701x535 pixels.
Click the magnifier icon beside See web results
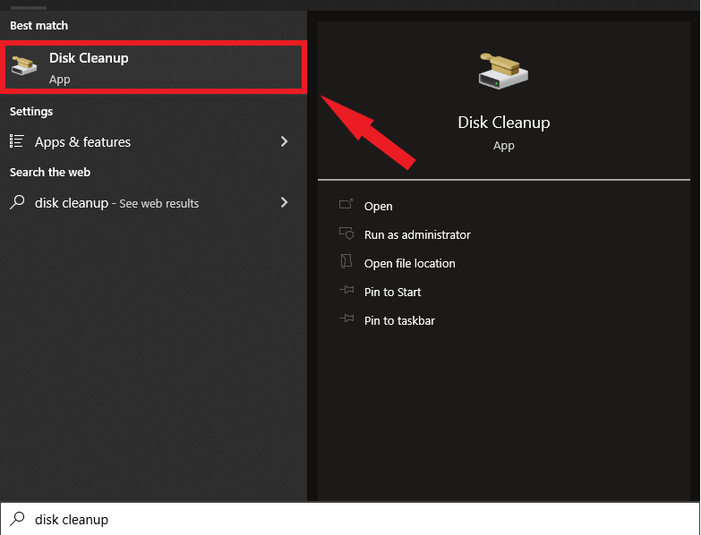(x=17, y=202)
